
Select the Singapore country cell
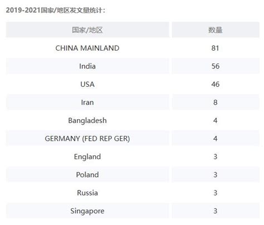click(87, 211)
